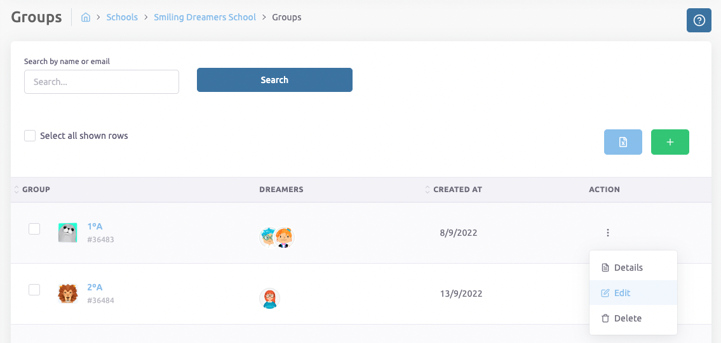The height and width of the screenshot is (343, 721).
Task: Open the three-dot action menu for 1ºA
Action: click(607, 233)
